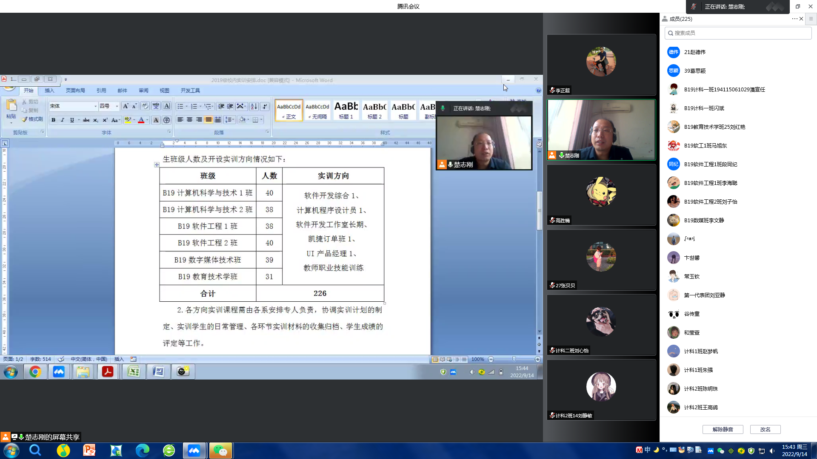Viewport: 817px width, 459px height.
Task: Click the 改名 rename button
Action: 765,429
